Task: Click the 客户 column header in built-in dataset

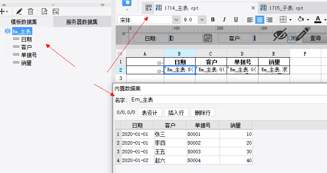Action: point(170,125)
